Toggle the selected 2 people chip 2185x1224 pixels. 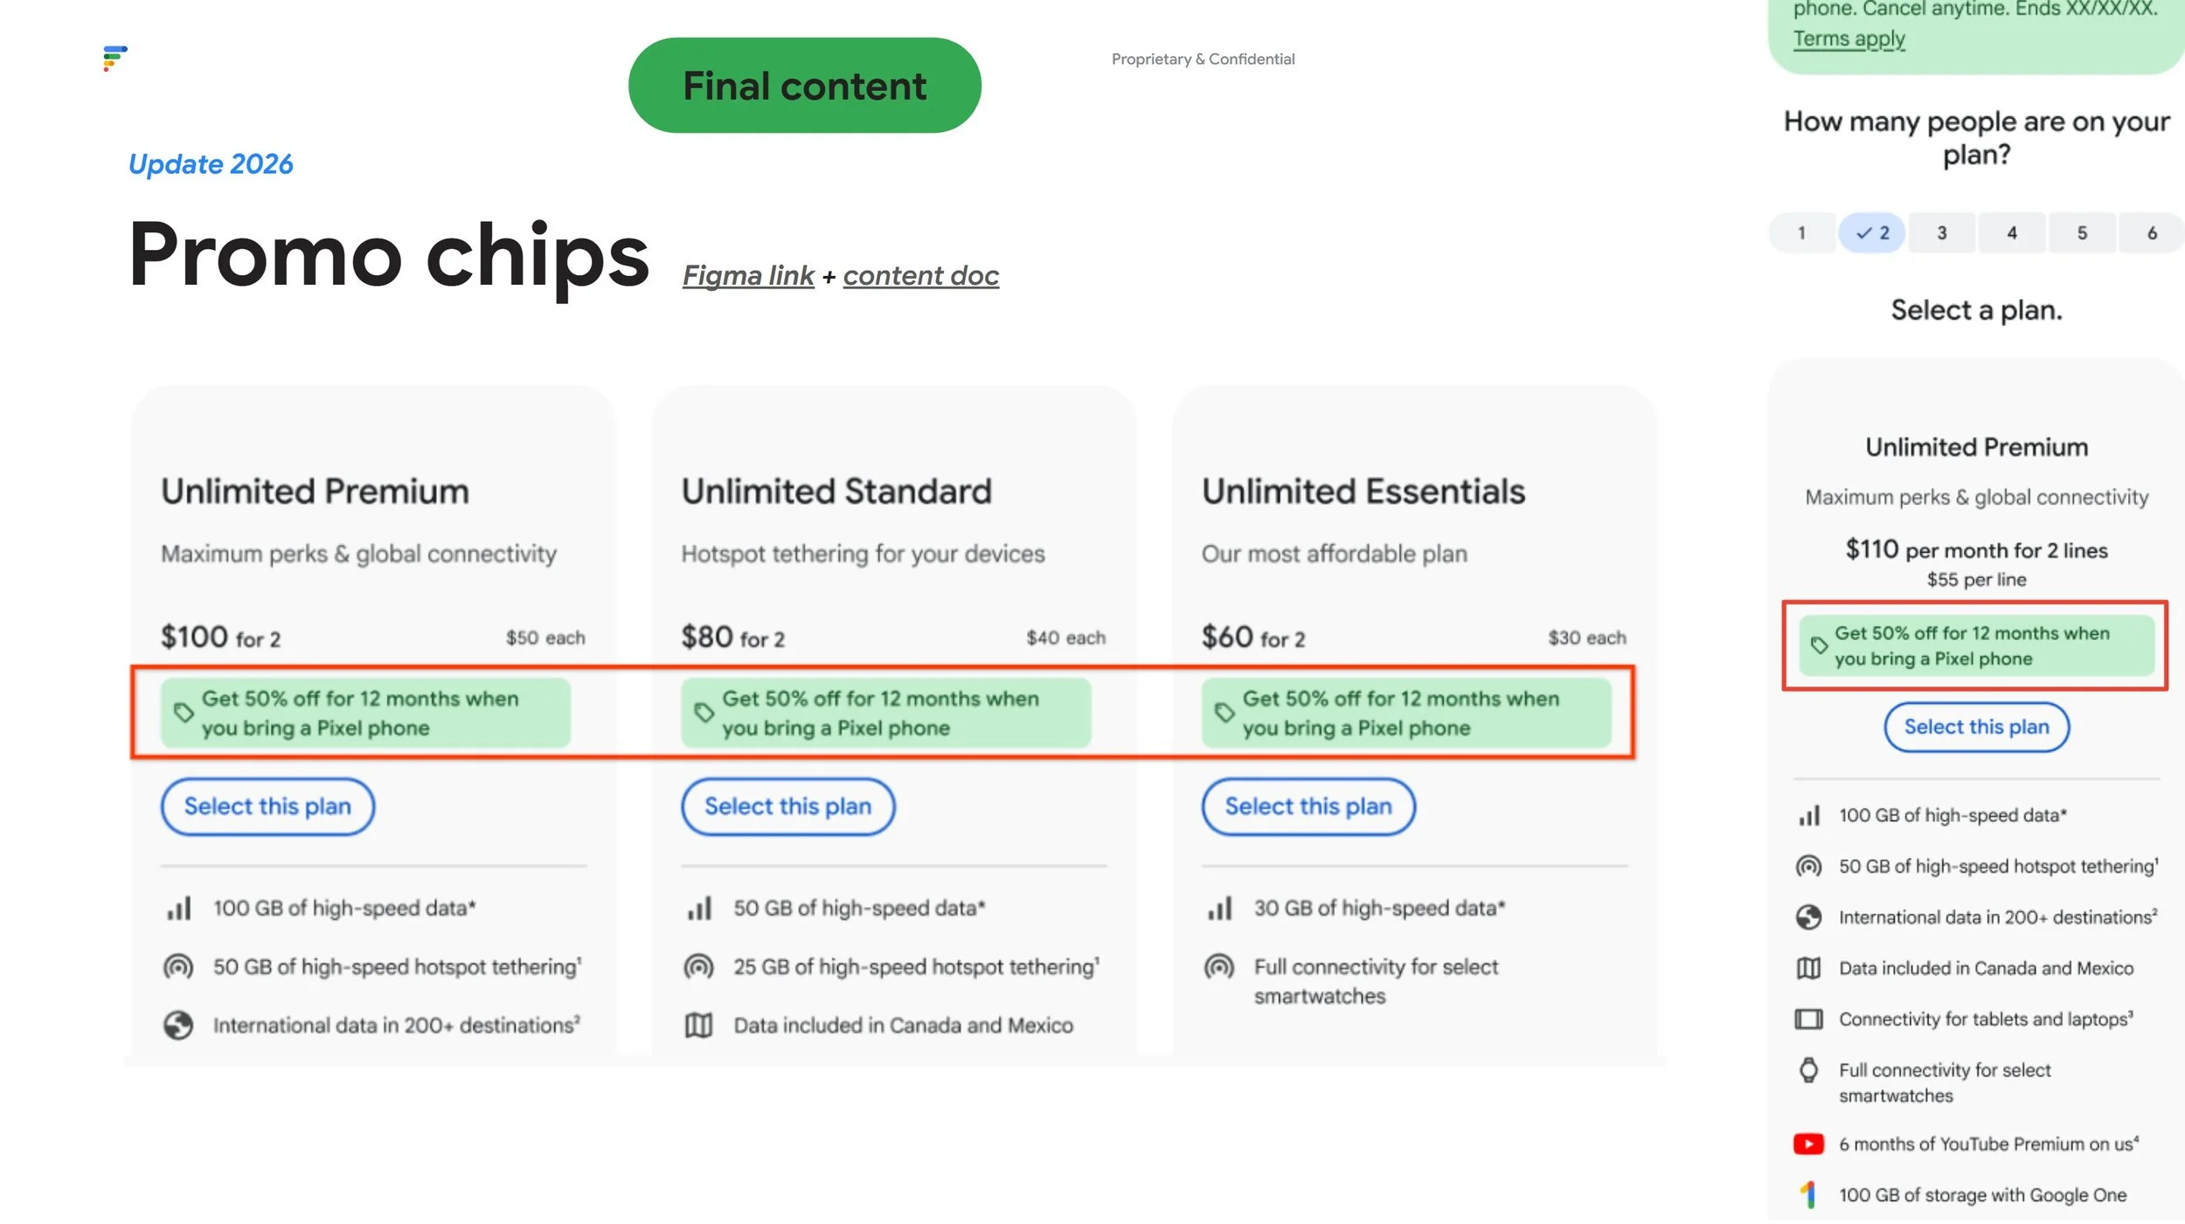[x=1872, y=233]
